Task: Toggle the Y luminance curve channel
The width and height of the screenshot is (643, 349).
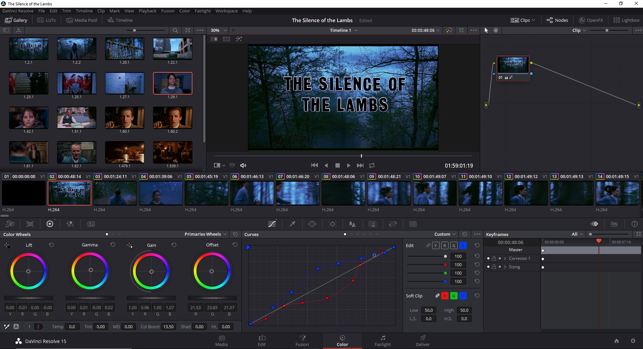Action: (435, 245)
